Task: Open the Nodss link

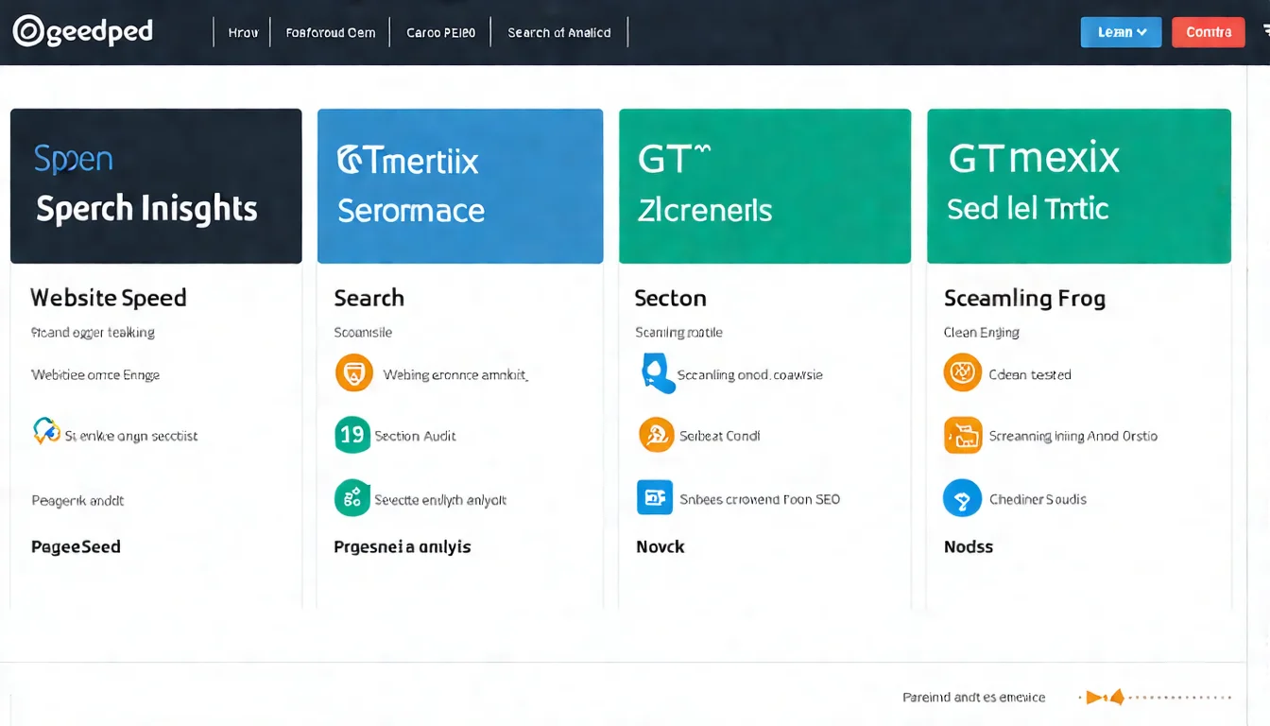Action: [x=969, y=546]
